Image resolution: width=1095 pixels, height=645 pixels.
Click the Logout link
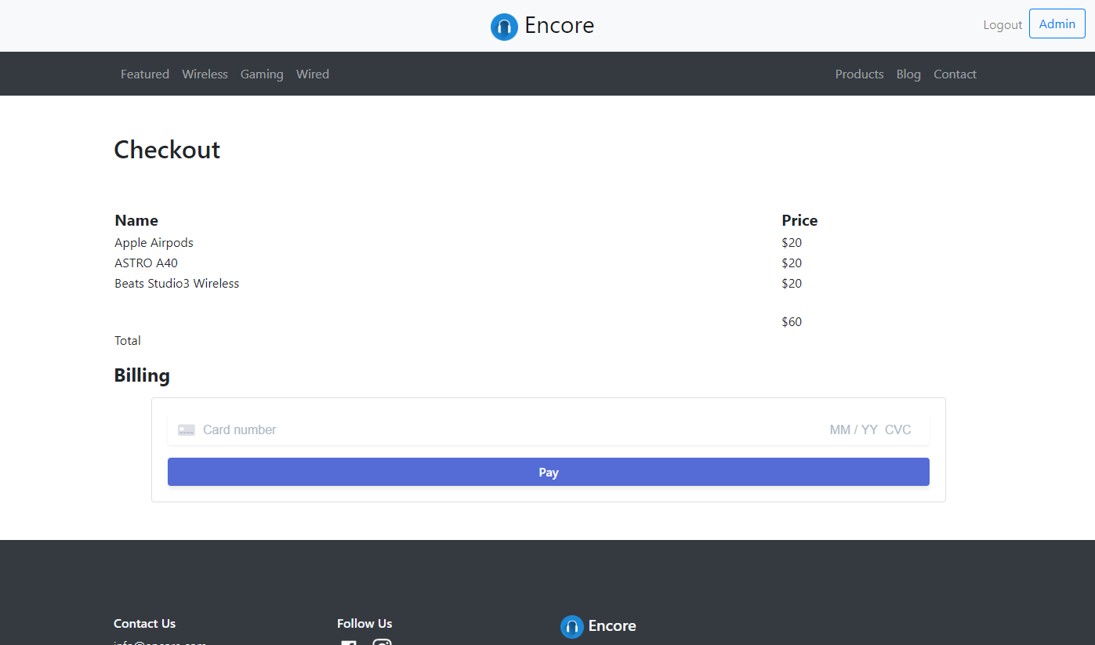(1003, 25)
